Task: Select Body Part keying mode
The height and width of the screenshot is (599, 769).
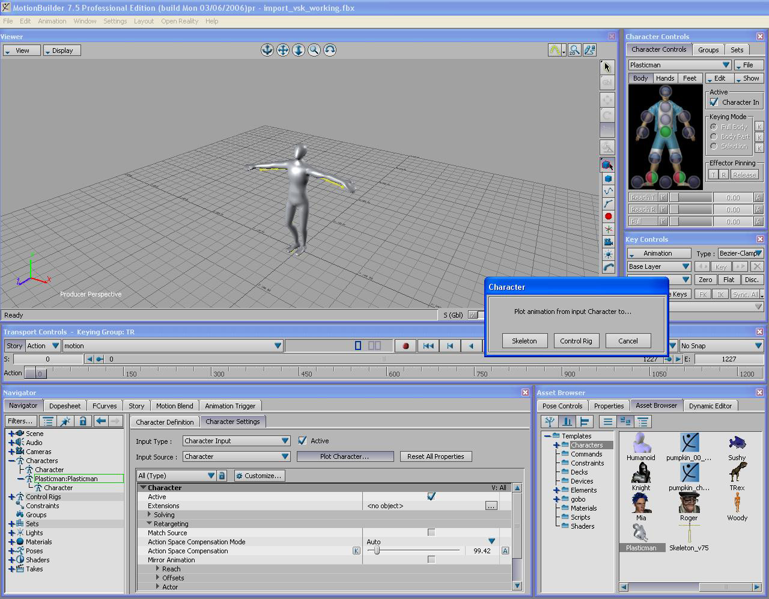Action: coord(714,137)
